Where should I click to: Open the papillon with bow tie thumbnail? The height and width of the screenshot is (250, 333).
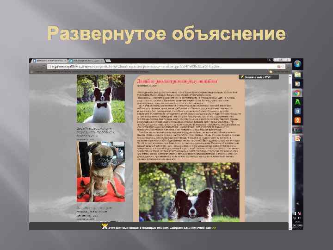(101, 99)
